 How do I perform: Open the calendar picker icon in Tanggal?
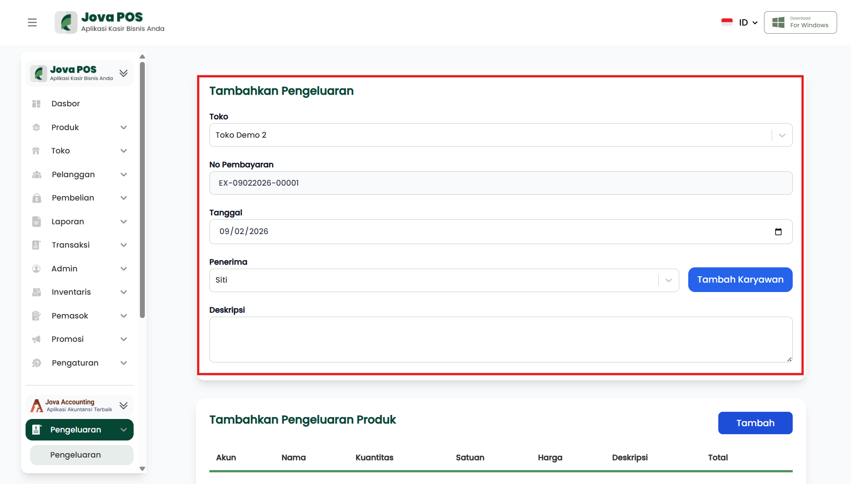(778, 231)
